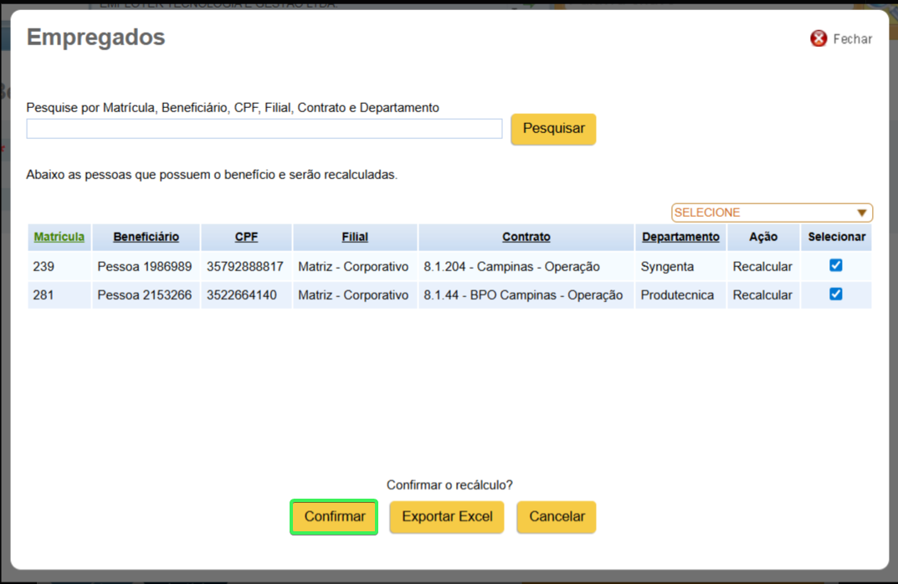Viewport: 898px width, 584px height.
Task: Click the Empregados dialog title
Action: pyautogui.click(x=95, y=37)
